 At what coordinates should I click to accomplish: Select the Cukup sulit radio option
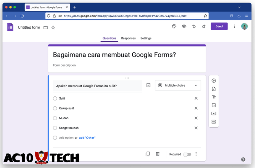pos(55,108)
